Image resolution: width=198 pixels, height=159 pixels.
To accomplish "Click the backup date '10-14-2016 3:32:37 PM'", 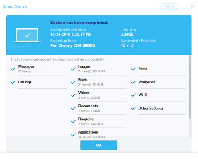I will (71, 34).
